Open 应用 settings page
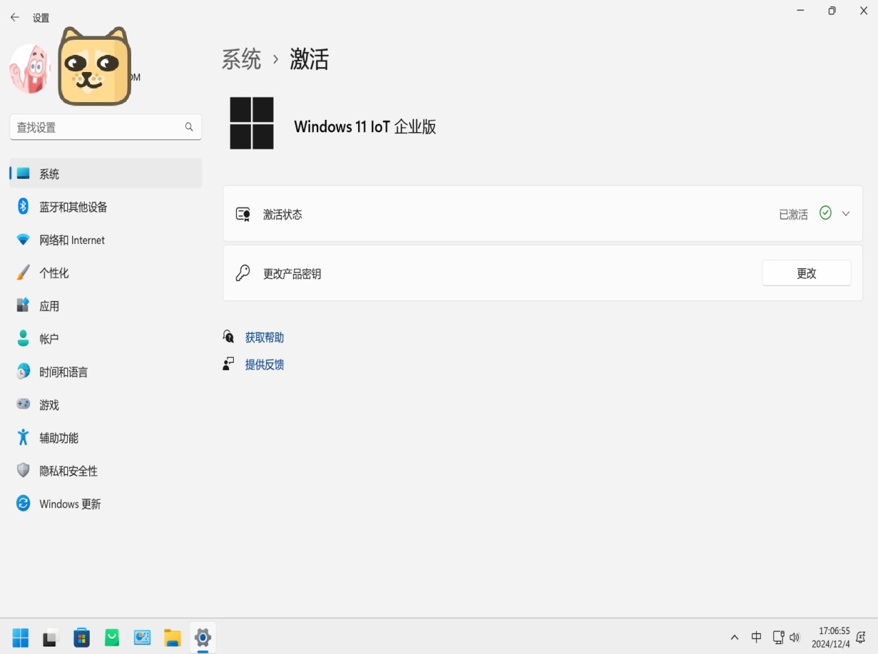 coord(106,306)
